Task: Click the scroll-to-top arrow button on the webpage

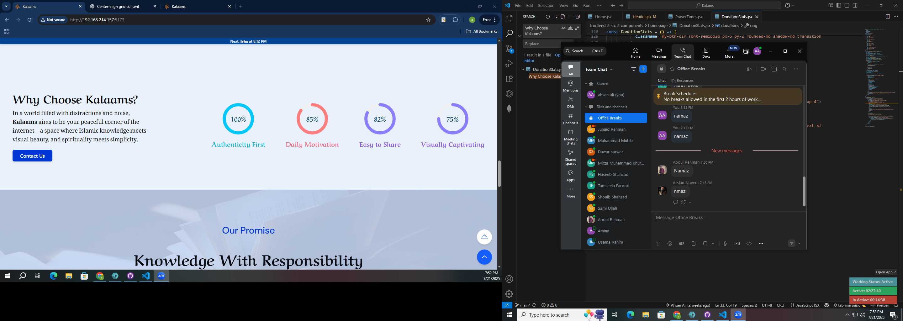Action: [x=484, y=257]
